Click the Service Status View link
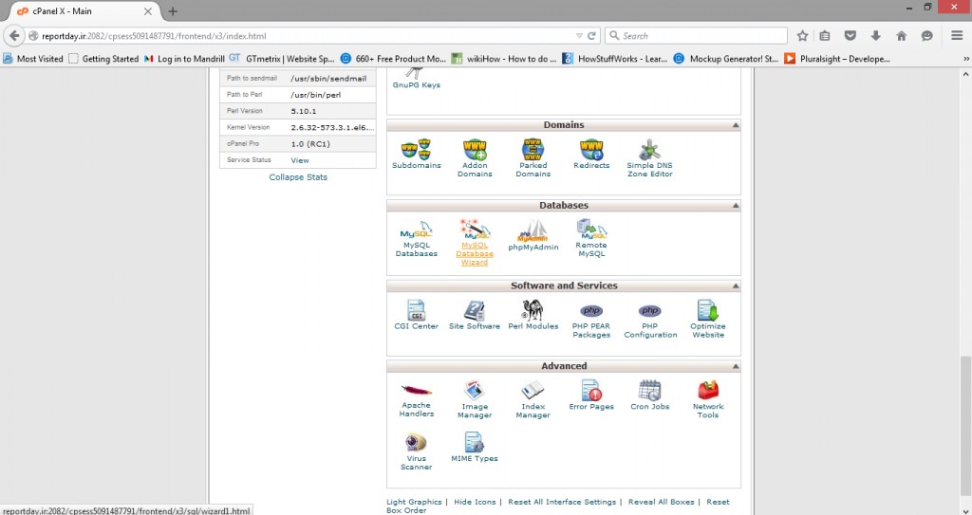 coord(300,160)
